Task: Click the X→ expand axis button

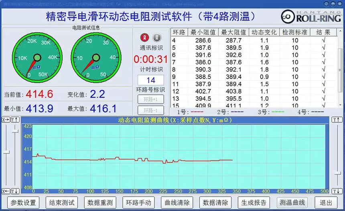Action: point(6,120)
